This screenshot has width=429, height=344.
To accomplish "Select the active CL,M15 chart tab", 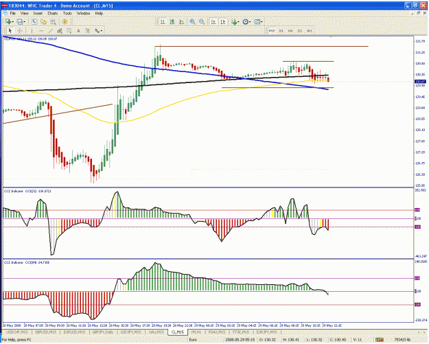I will click(x=178, y=332).
